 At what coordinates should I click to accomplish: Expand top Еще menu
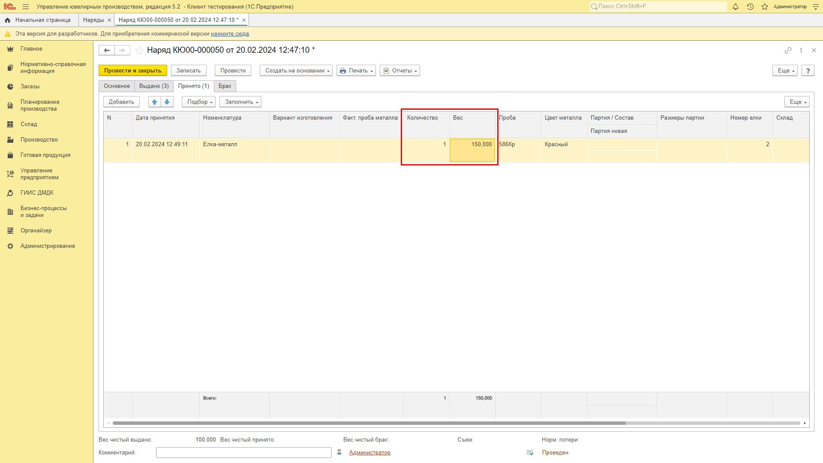click(785, 71)
